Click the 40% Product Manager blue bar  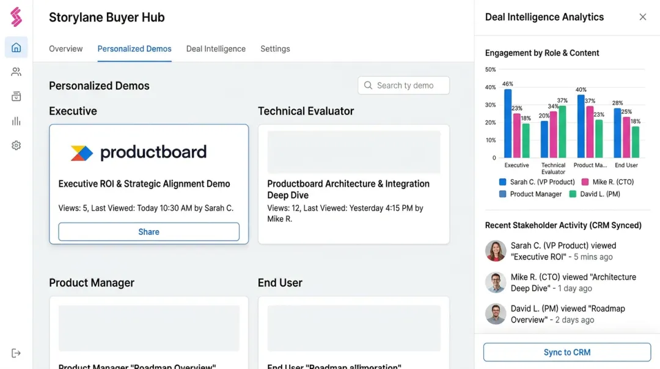(x=581, y=126)
